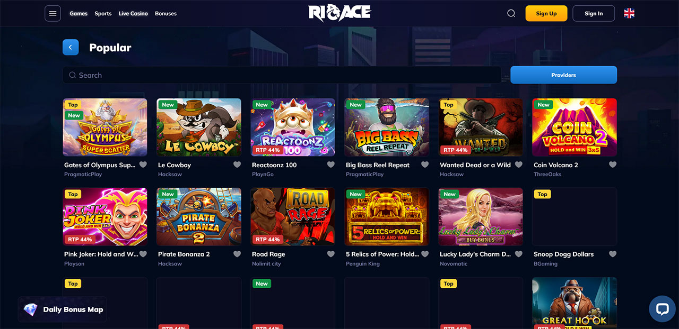679x329 pixels.
Task: Go back with the blue arrow button
Action: click(71, 48)
